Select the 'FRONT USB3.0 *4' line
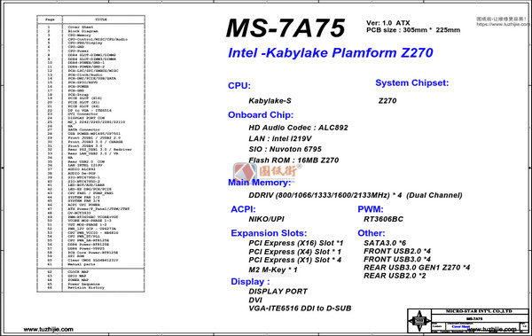The image size is (532, 336). (x=397, y=259)
